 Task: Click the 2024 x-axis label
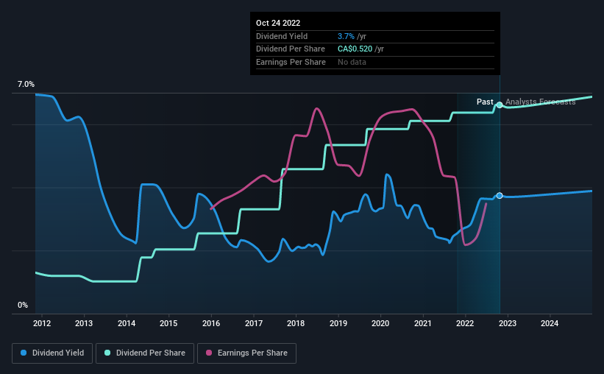point(550,323)
